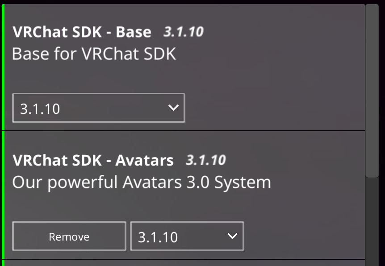Click the chevron arrow in Base version selector
Image resolution: width=385 pixels, height=266 pixels.
173,108
